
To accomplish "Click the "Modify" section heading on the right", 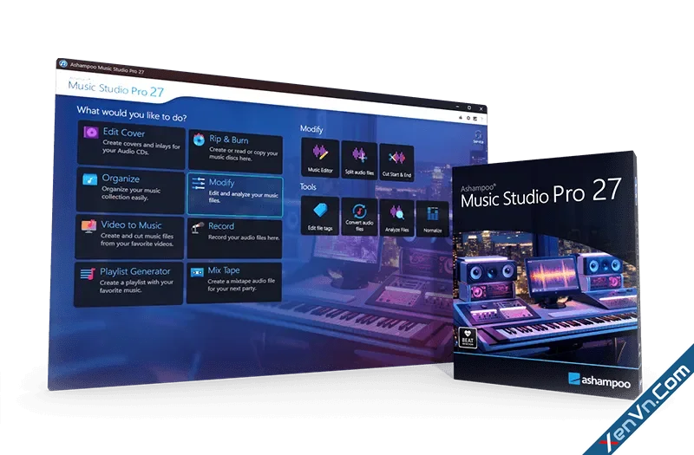I will (x=311, y=129).
